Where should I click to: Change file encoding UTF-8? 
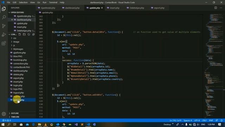click(x=197, y=120)
